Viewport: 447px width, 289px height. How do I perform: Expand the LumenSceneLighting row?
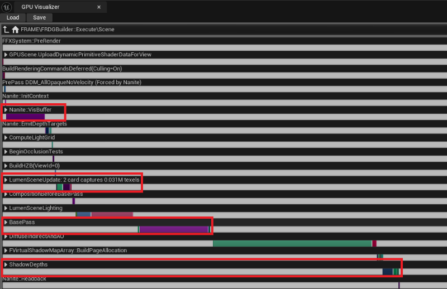(6, 208)
